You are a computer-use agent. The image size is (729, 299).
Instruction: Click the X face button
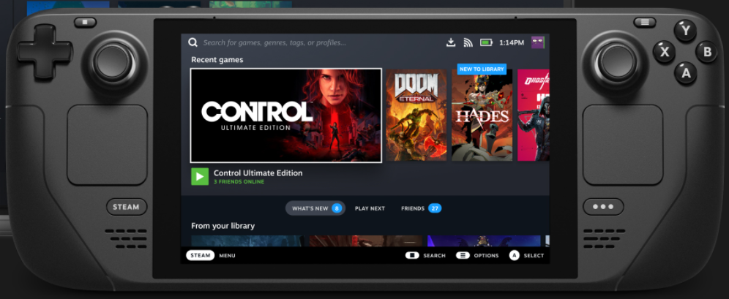(665, 52)
